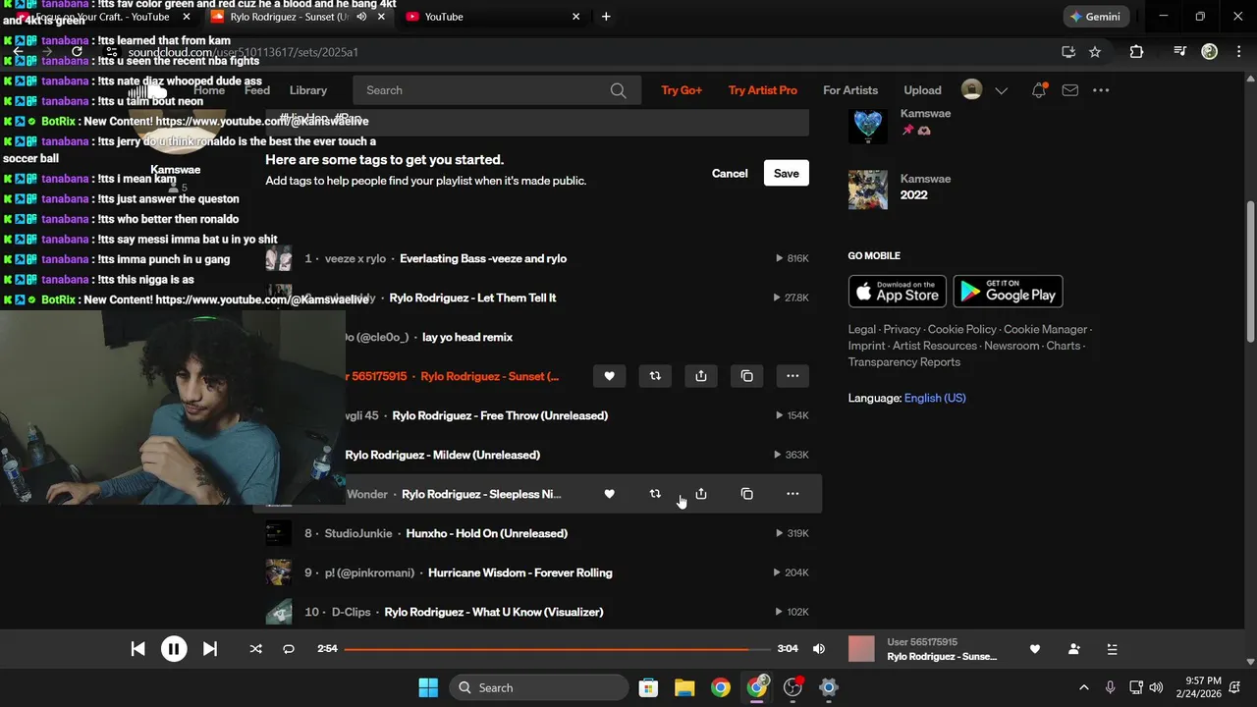Open the Gemini button in Chrome
Image resolution: width=1257 pixels, height=707 pixels.
[1096, 17]
